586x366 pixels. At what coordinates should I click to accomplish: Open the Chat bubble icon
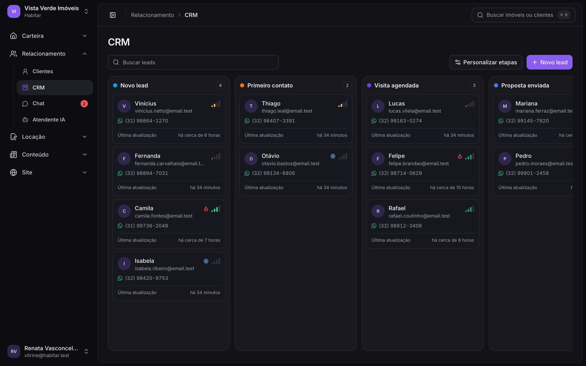[25, 104]
